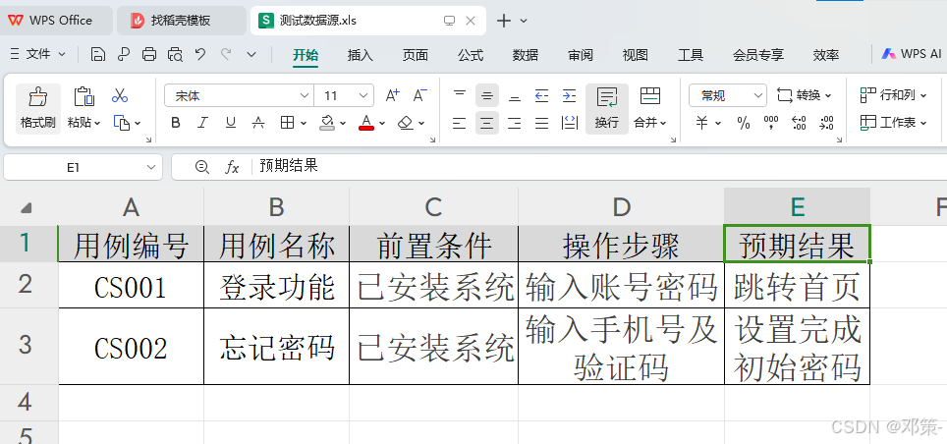This screenshot has width=947, height=444.
Task: Click the zoom magnifier icon in formula bar
Action: pyautogui.click(x=202, y=167)
